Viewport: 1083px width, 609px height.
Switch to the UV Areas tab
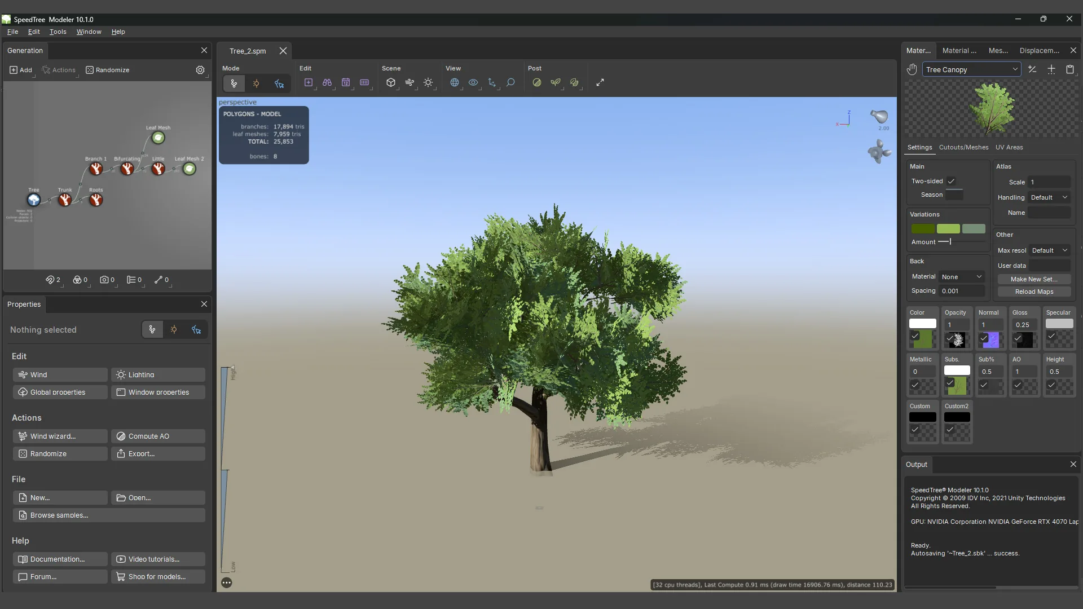pyautogui.click(x=1009, y=147)
